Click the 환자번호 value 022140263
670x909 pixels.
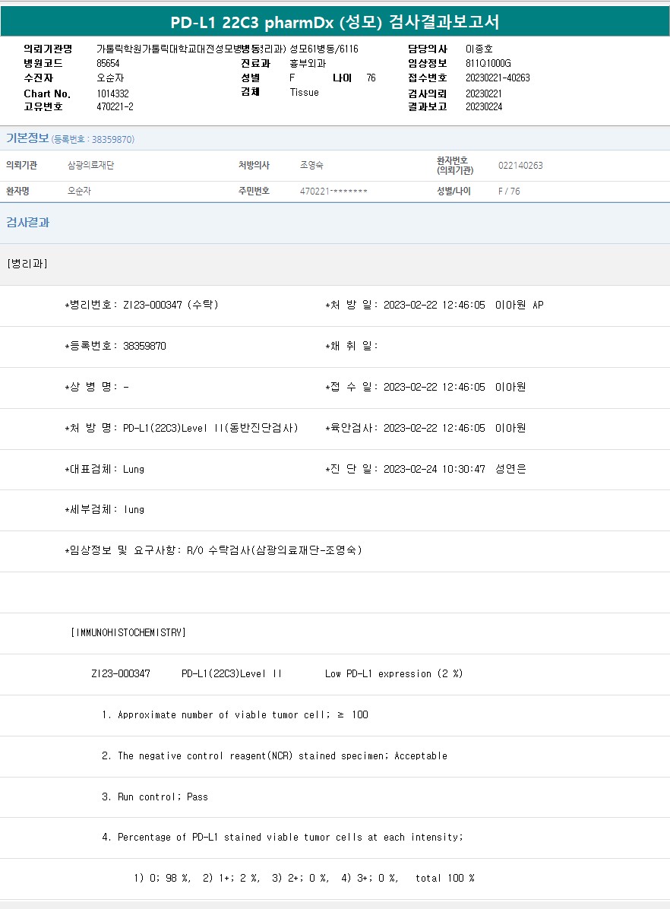pos(520,166)
